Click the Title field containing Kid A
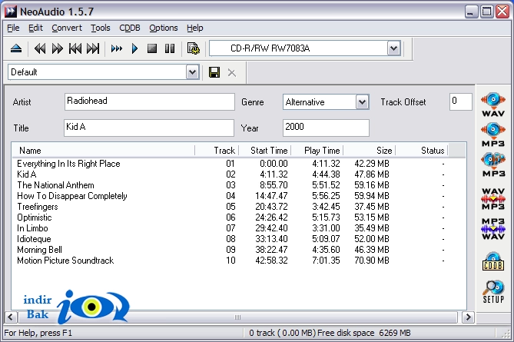 click(149, 128)
